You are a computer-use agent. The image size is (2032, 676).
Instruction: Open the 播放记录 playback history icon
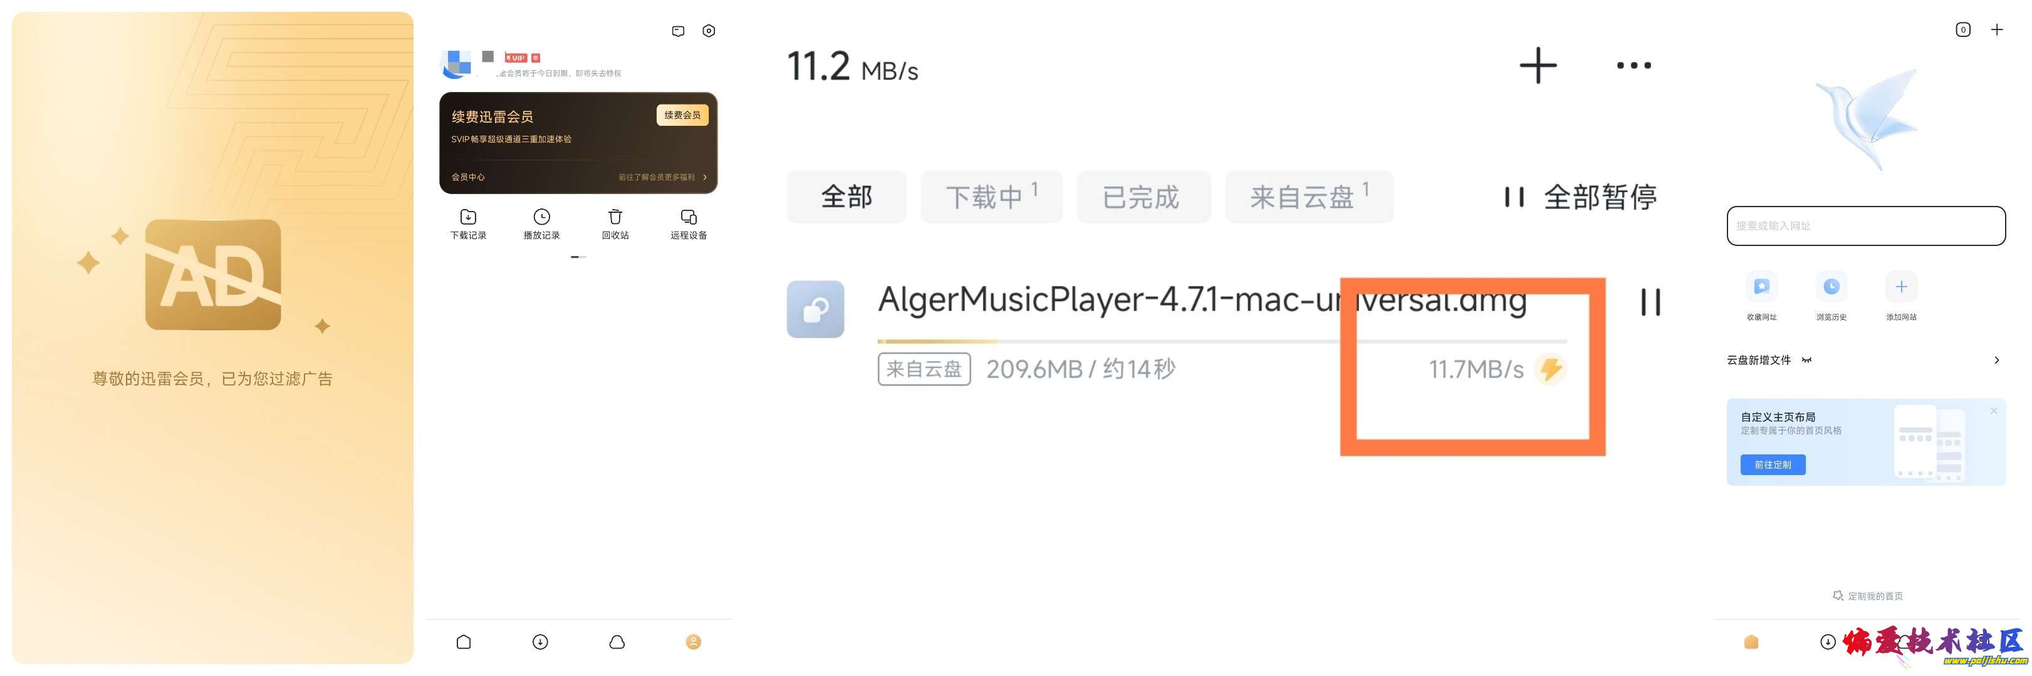point(541,217)
